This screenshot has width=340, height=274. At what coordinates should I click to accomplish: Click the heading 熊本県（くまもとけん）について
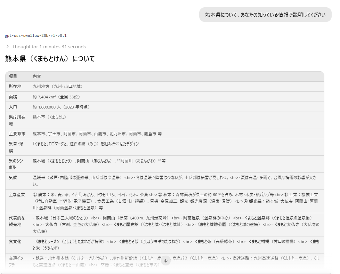coord(50,59)
